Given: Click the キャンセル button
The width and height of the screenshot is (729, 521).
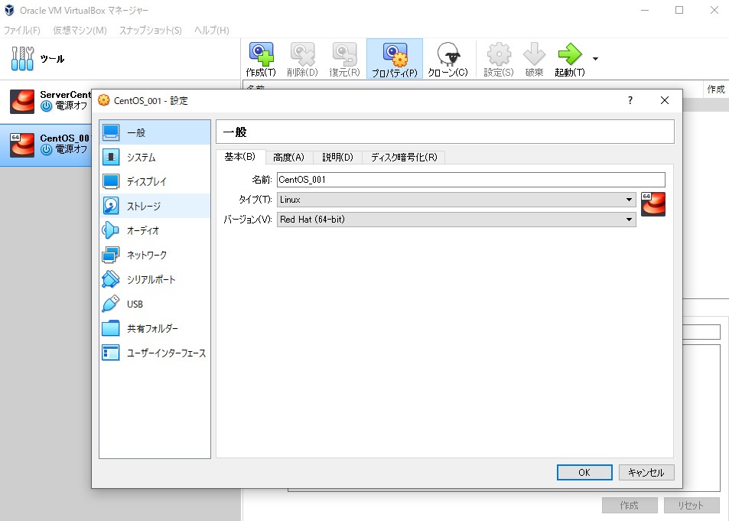Looking at the screenshot, I should coord(646,473).
